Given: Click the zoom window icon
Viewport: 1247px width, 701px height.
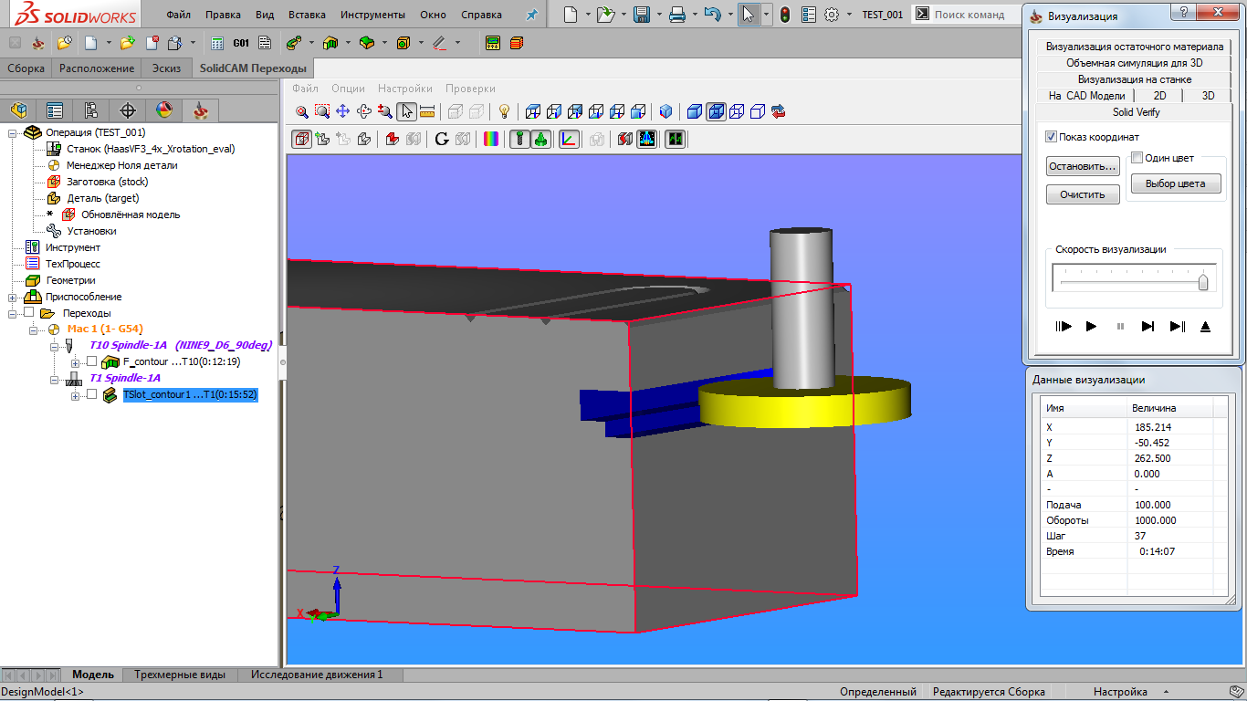Looking at the screenshot, I should [x=322, y=111].
